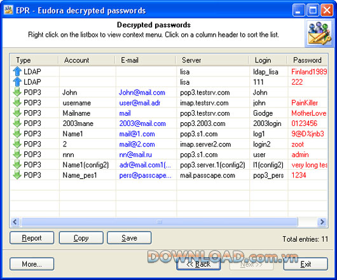The image size is (337, 280).
Task: Select the server mail.passcape.com
Action: [x=208, y=175]
